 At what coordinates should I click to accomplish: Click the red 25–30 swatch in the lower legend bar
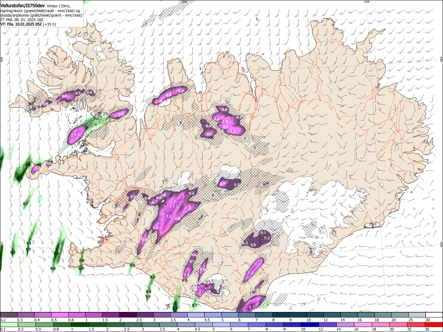(x=416, y=324)
